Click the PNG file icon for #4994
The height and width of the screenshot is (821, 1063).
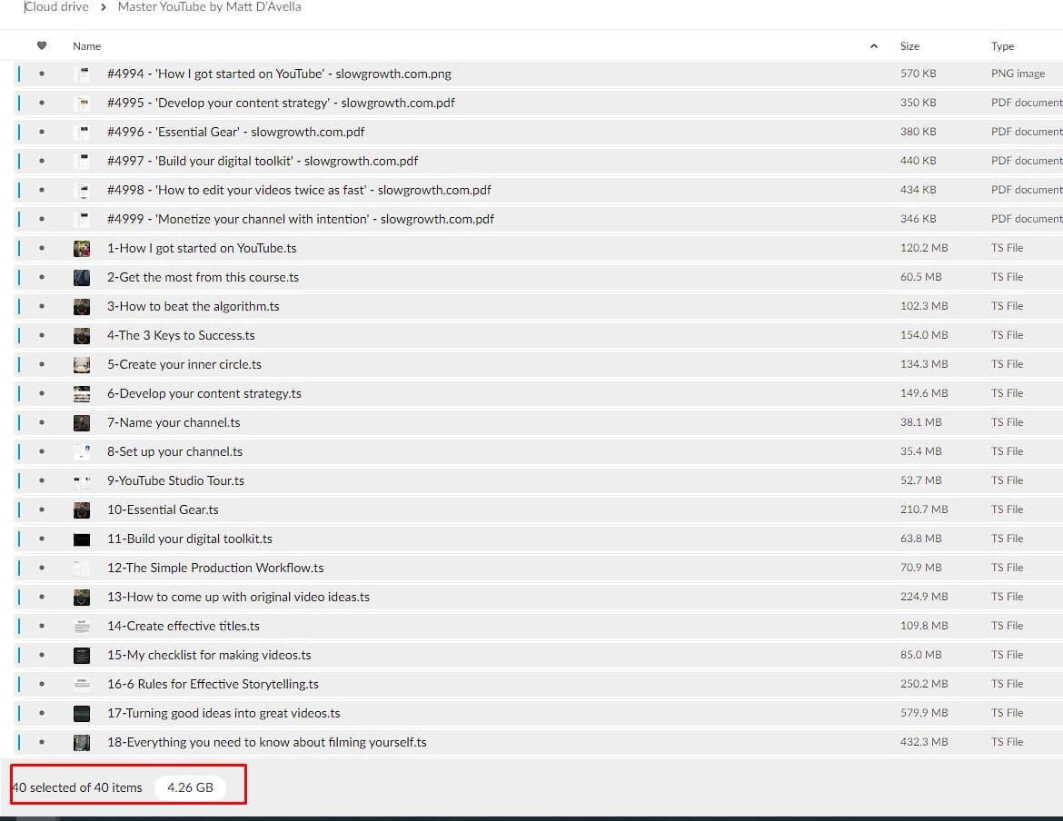[82, 74]
